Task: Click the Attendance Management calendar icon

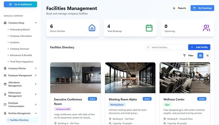Action: 5,84
